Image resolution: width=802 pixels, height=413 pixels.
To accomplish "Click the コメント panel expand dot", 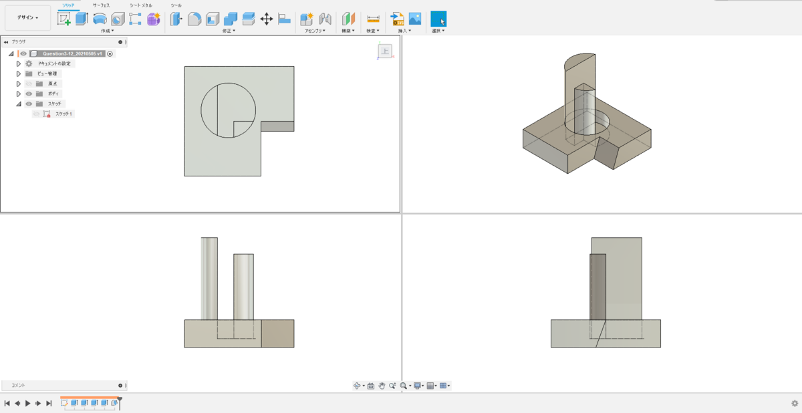I will pyautogui.click(x=120, y=386).
